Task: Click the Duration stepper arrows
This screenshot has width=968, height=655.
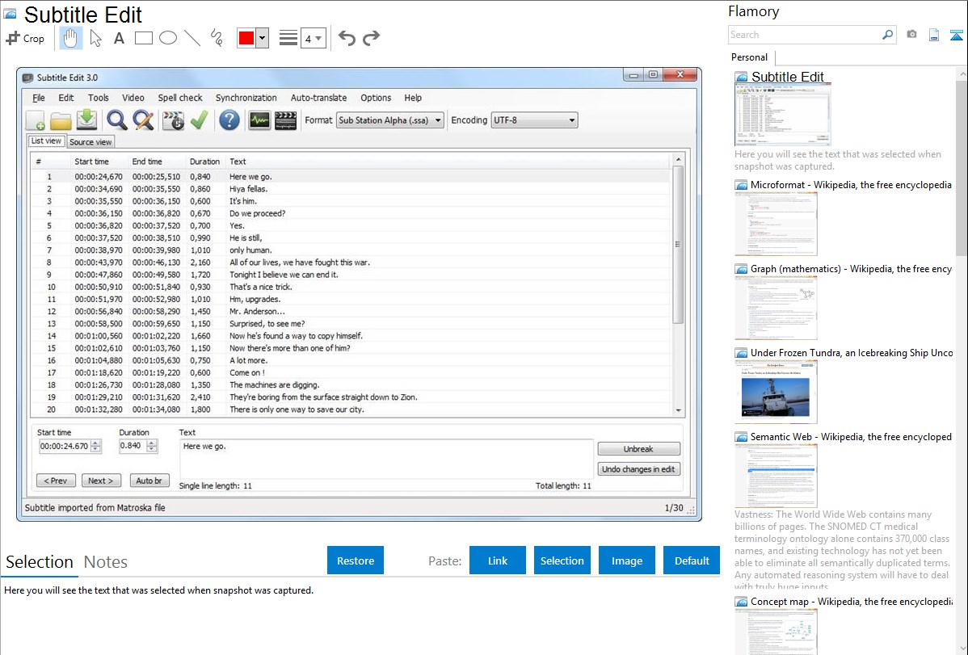Action: [x=152, y=446]
